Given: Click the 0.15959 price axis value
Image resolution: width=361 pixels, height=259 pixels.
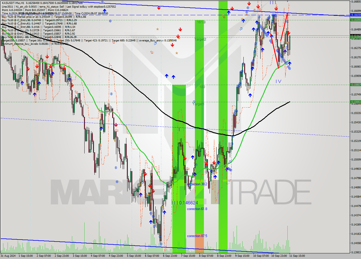Looking at the screenshot, I should click(x=356, y=76).
